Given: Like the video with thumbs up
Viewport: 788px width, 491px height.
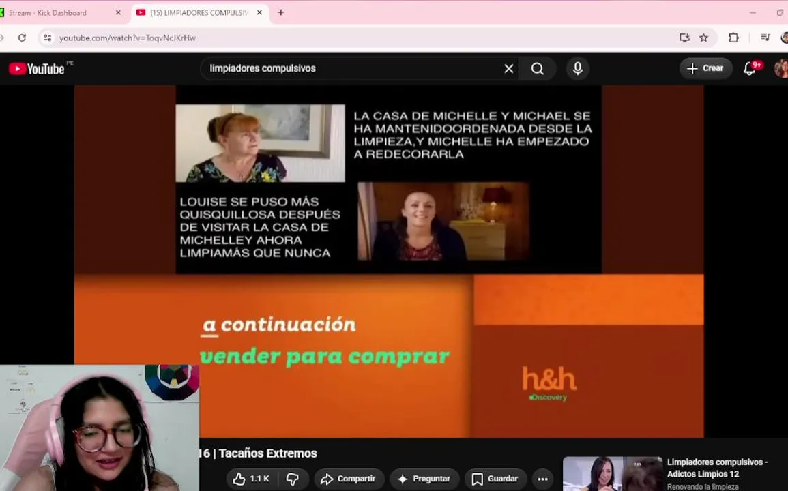Looking at the screenshot, I should click(251, 479).
